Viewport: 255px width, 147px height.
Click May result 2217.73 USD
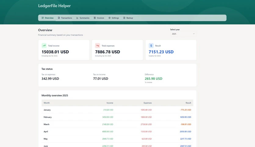185,139
